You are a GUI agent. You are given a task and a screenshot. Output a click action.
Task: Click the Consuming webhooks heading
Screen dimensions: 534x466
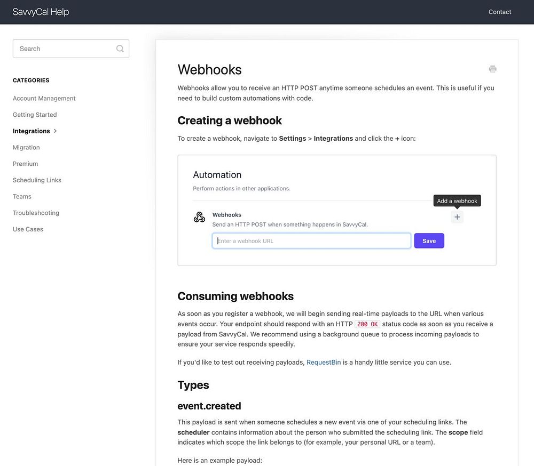coord(235,296)
